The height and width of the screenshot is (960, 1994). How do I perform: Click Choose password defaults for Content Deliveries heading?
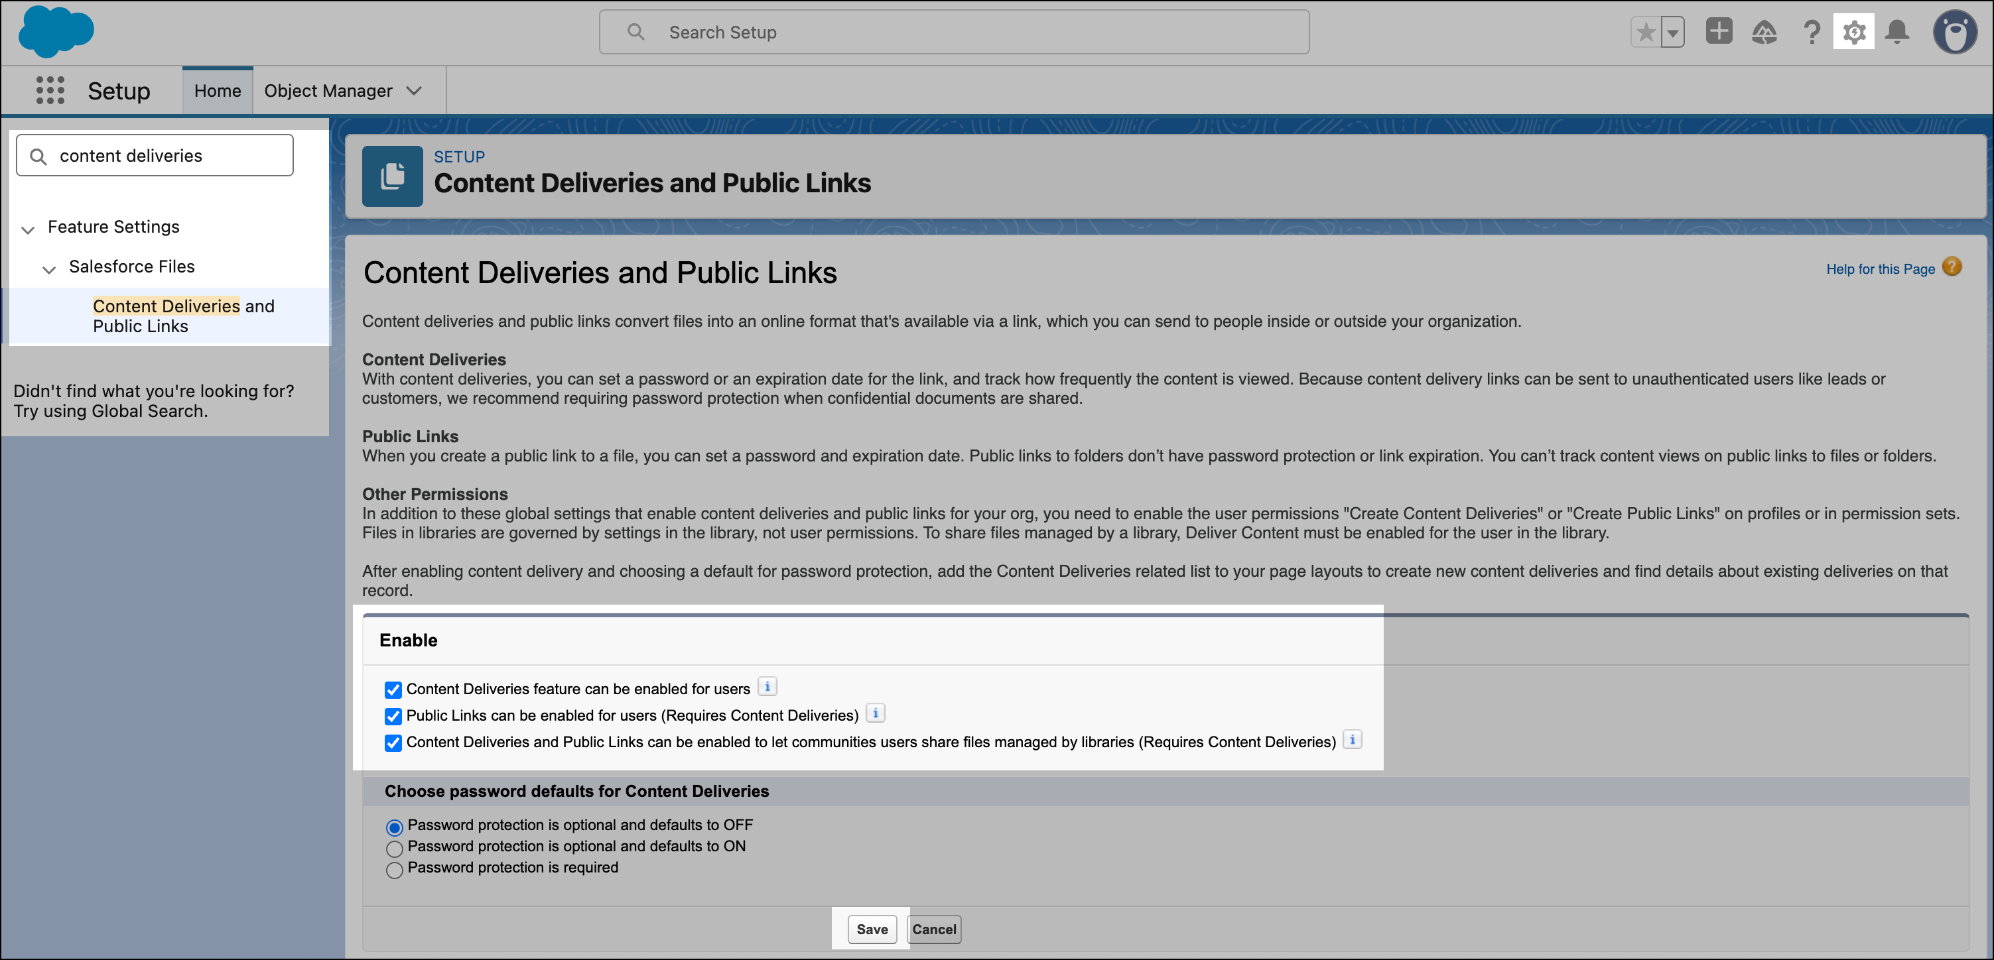point(576,790)
